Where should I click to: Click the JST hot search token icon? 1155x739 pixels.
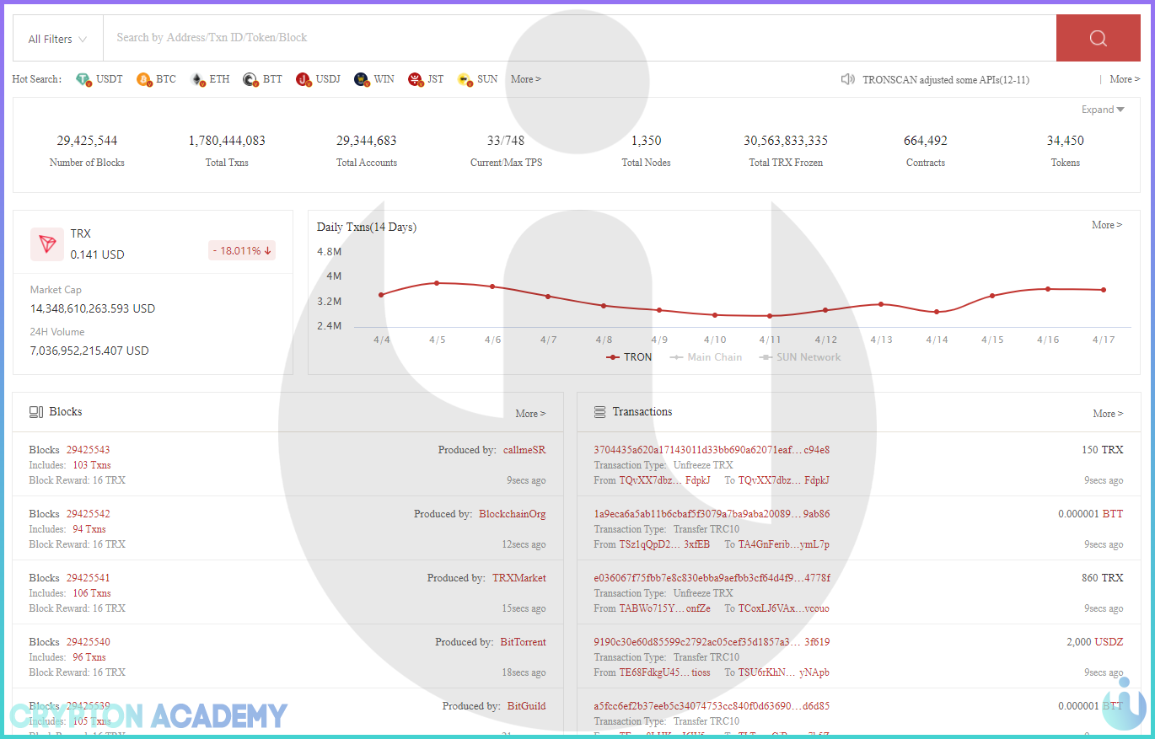[x=415, y=79]
